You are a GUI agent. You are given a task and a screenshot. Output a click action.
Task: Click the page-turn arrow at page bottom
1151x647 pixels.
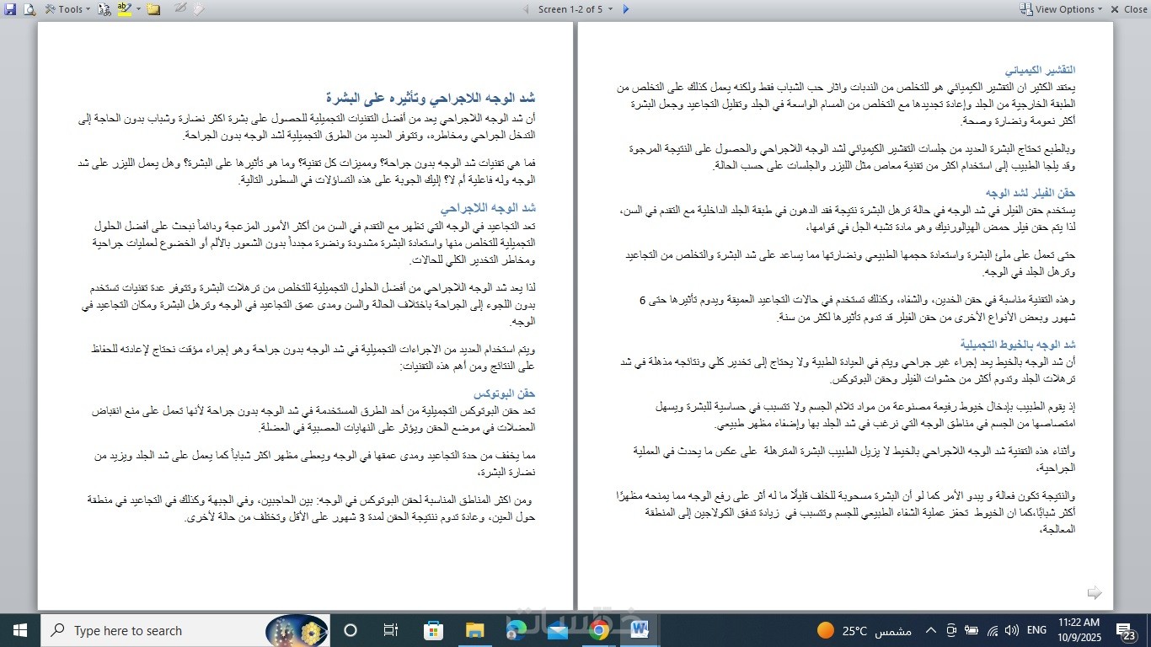tap(1095, 593)
